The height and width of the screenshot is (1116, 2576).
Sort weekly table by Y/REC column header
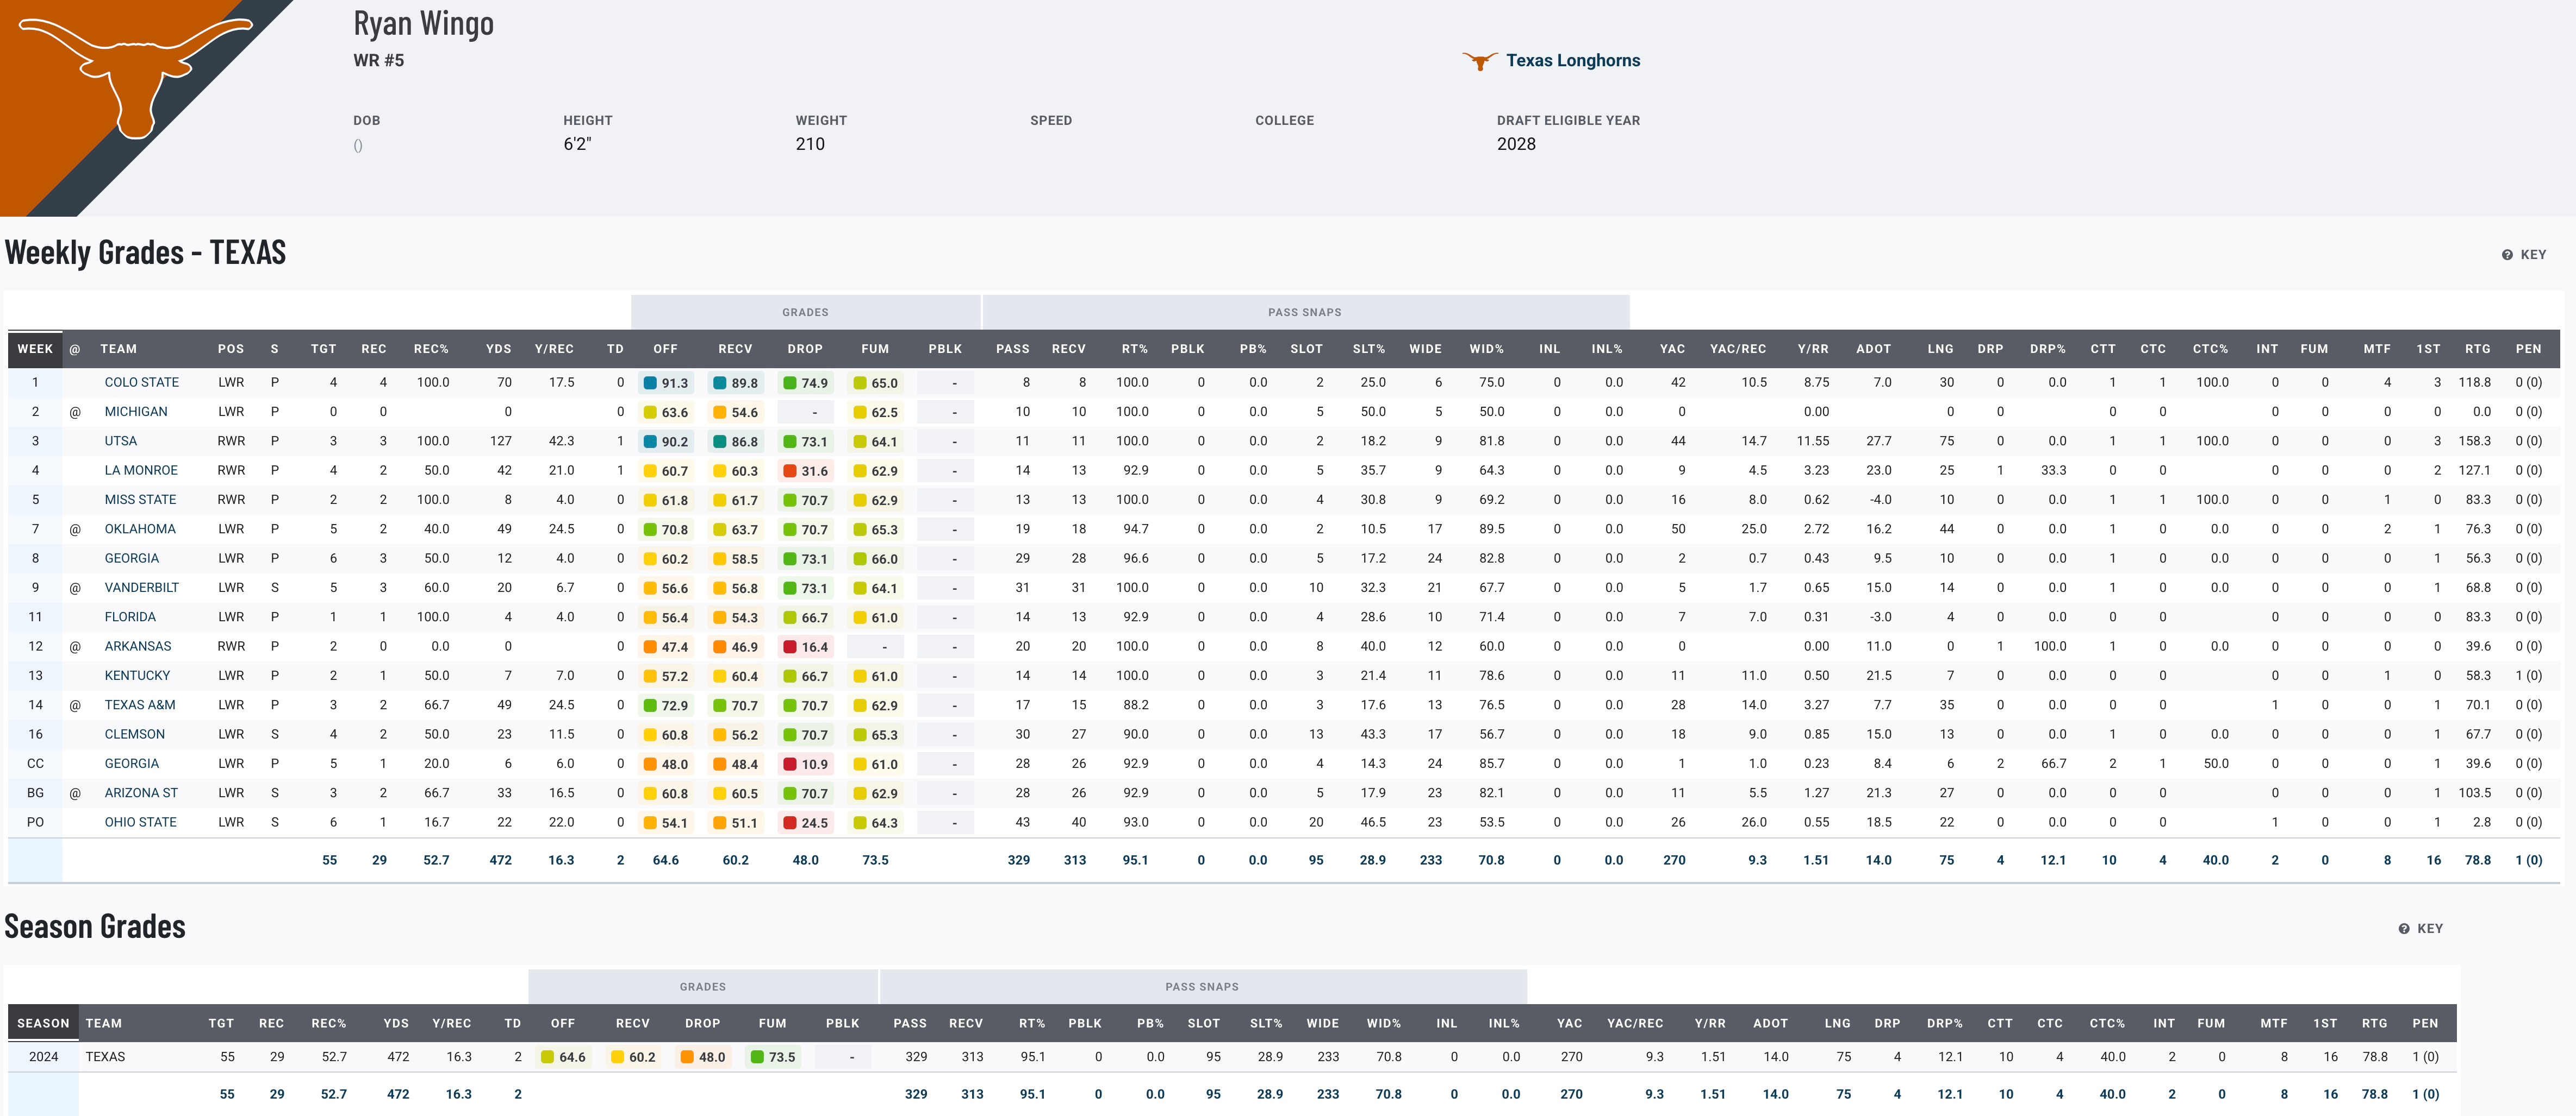(x=554, y=349)
